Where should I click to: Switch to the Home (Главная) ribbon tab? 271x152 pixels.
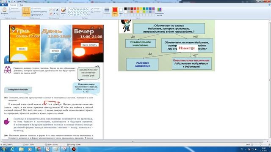(13, 5)
